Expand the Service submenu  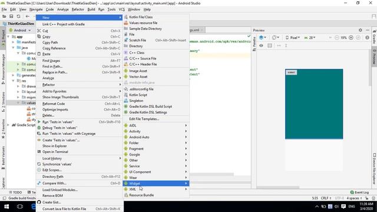coord(156,166)
